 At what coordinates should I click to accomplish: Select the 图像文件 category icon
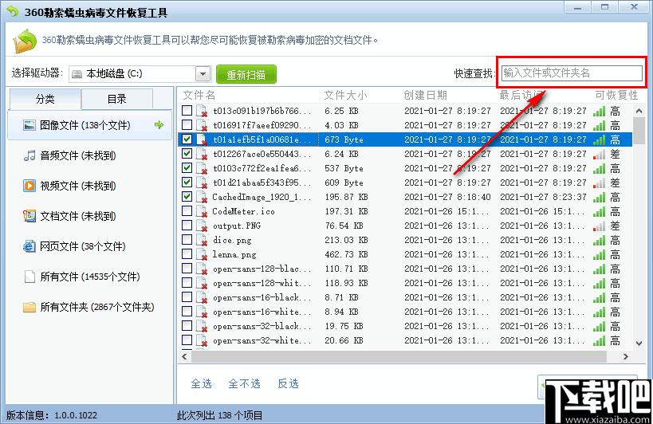click(30, 125)
